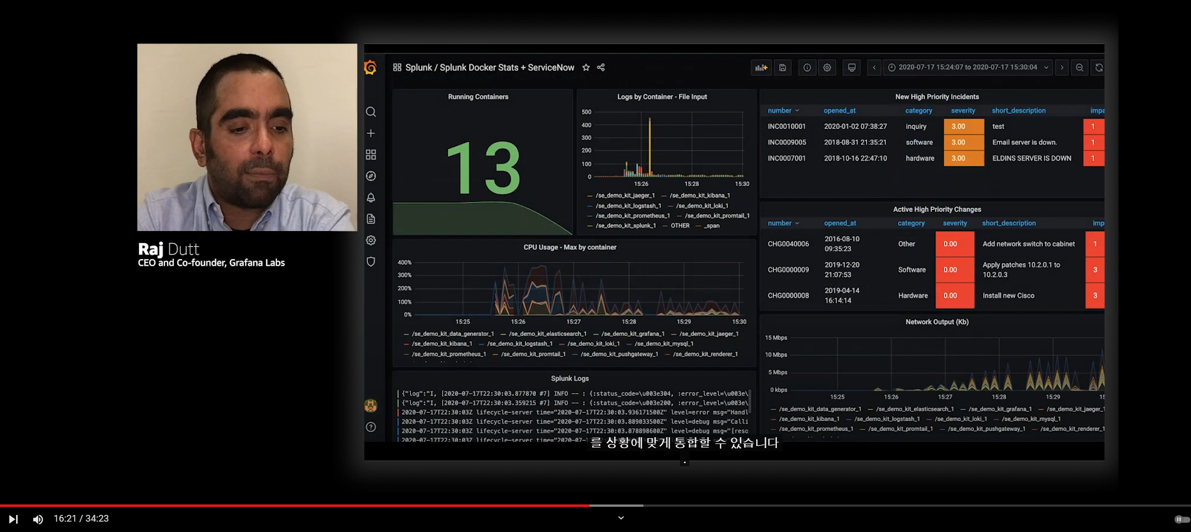Click the video progress bar
Image resolution: width=1191 pixels, height=532 pixels.
point(595,505)
